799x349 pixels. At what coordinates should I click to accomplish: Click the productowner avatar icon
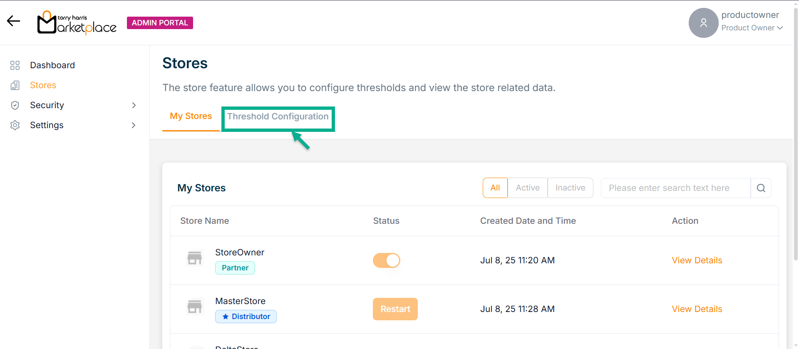tap(703, 23)
